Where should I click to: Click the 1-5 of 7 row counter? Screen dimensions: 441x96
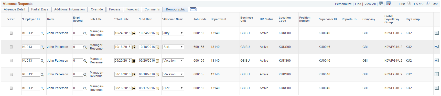[x=418, y=4]
